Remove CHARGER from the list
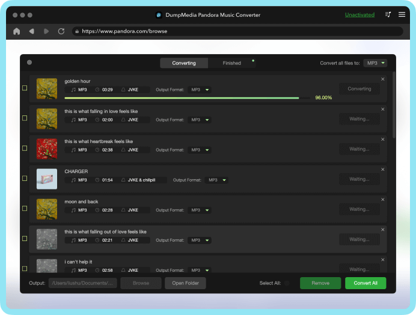Image resolution: width=416 pixels, height=315 pixels. pos(382,170)
